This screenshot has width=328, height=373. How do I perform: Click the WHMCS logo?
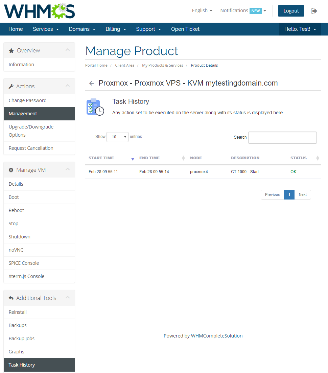[40, 11]
